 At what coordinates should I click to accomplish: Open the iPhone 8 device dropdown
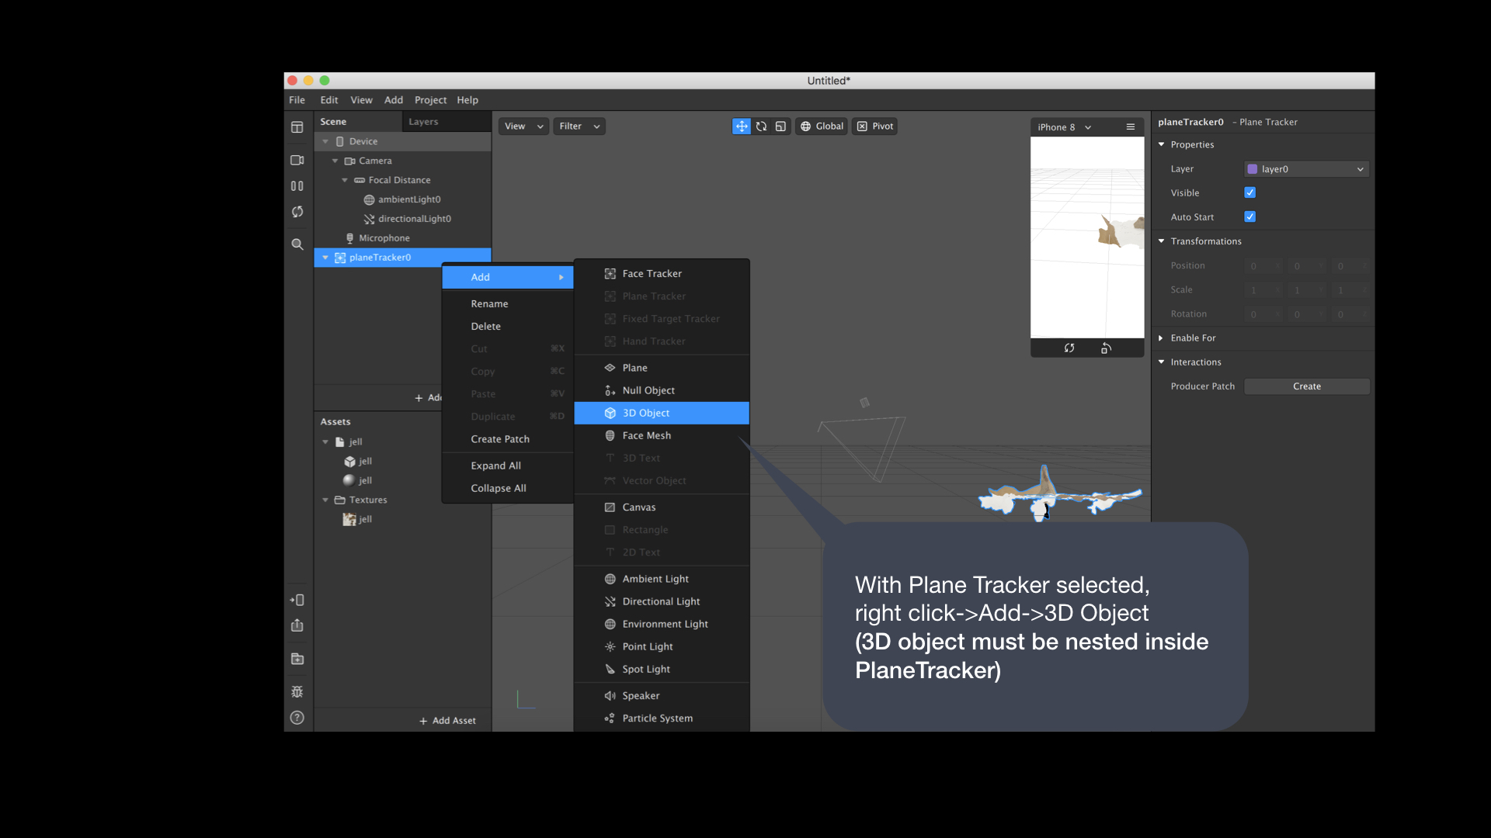[1064, 127]
